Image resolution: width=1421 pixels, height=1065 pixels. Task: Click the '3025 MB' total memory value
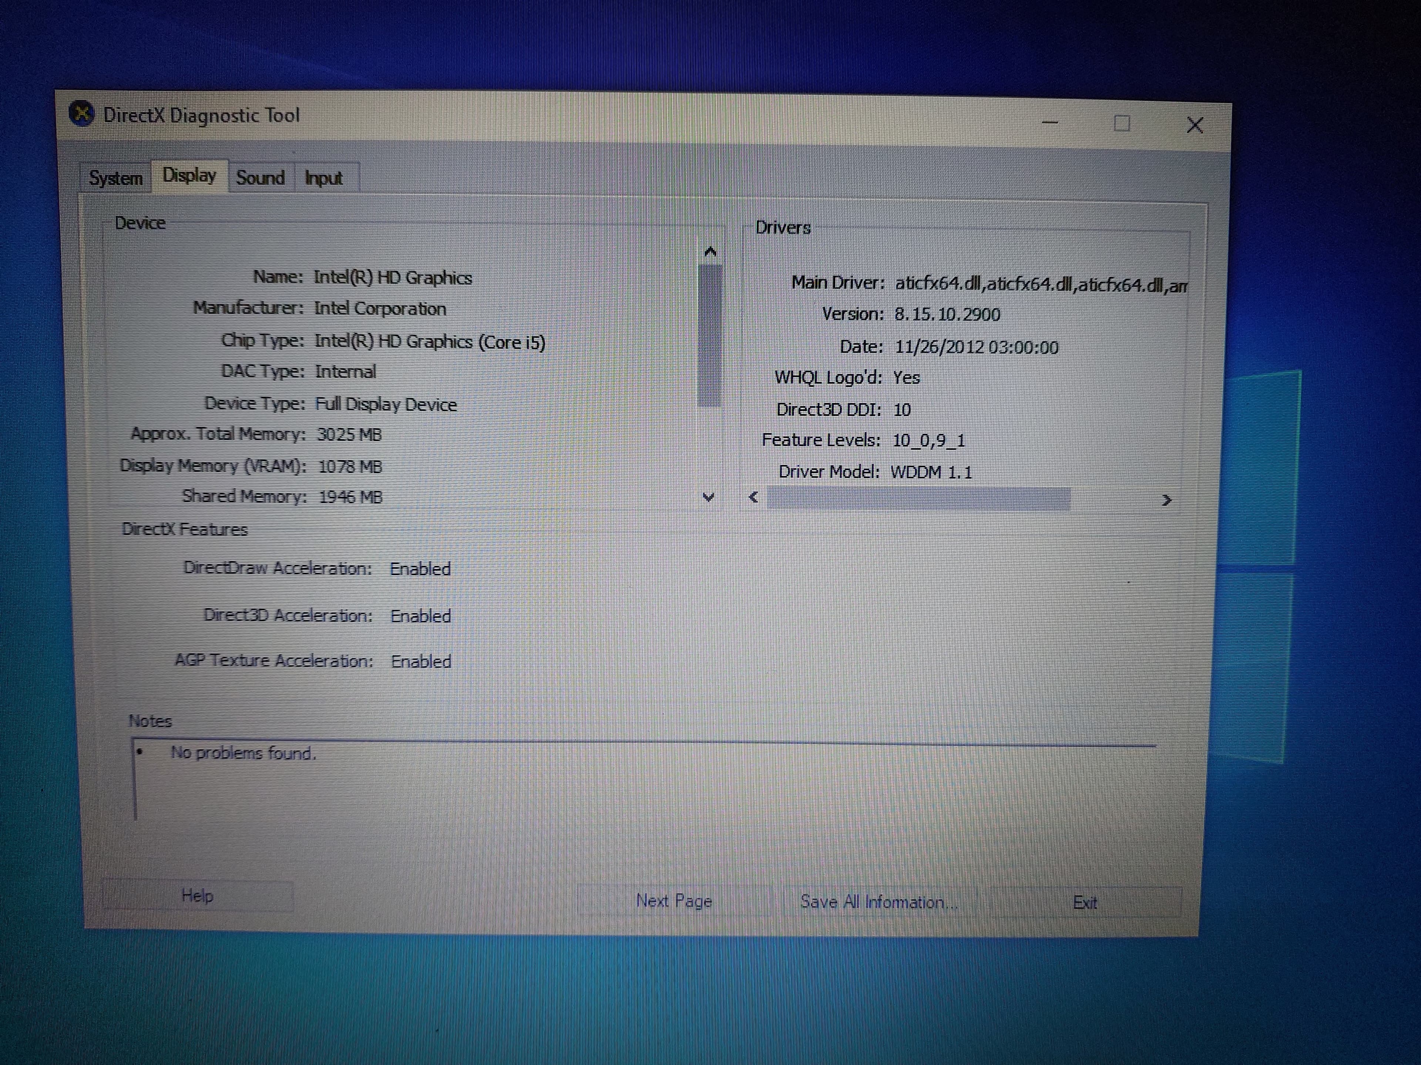(x=349, y=435)
